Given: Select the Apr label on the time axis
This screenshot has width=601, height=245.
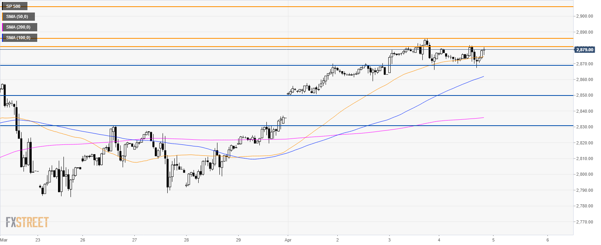Looking at the screenshot, I should click(288, 239).
